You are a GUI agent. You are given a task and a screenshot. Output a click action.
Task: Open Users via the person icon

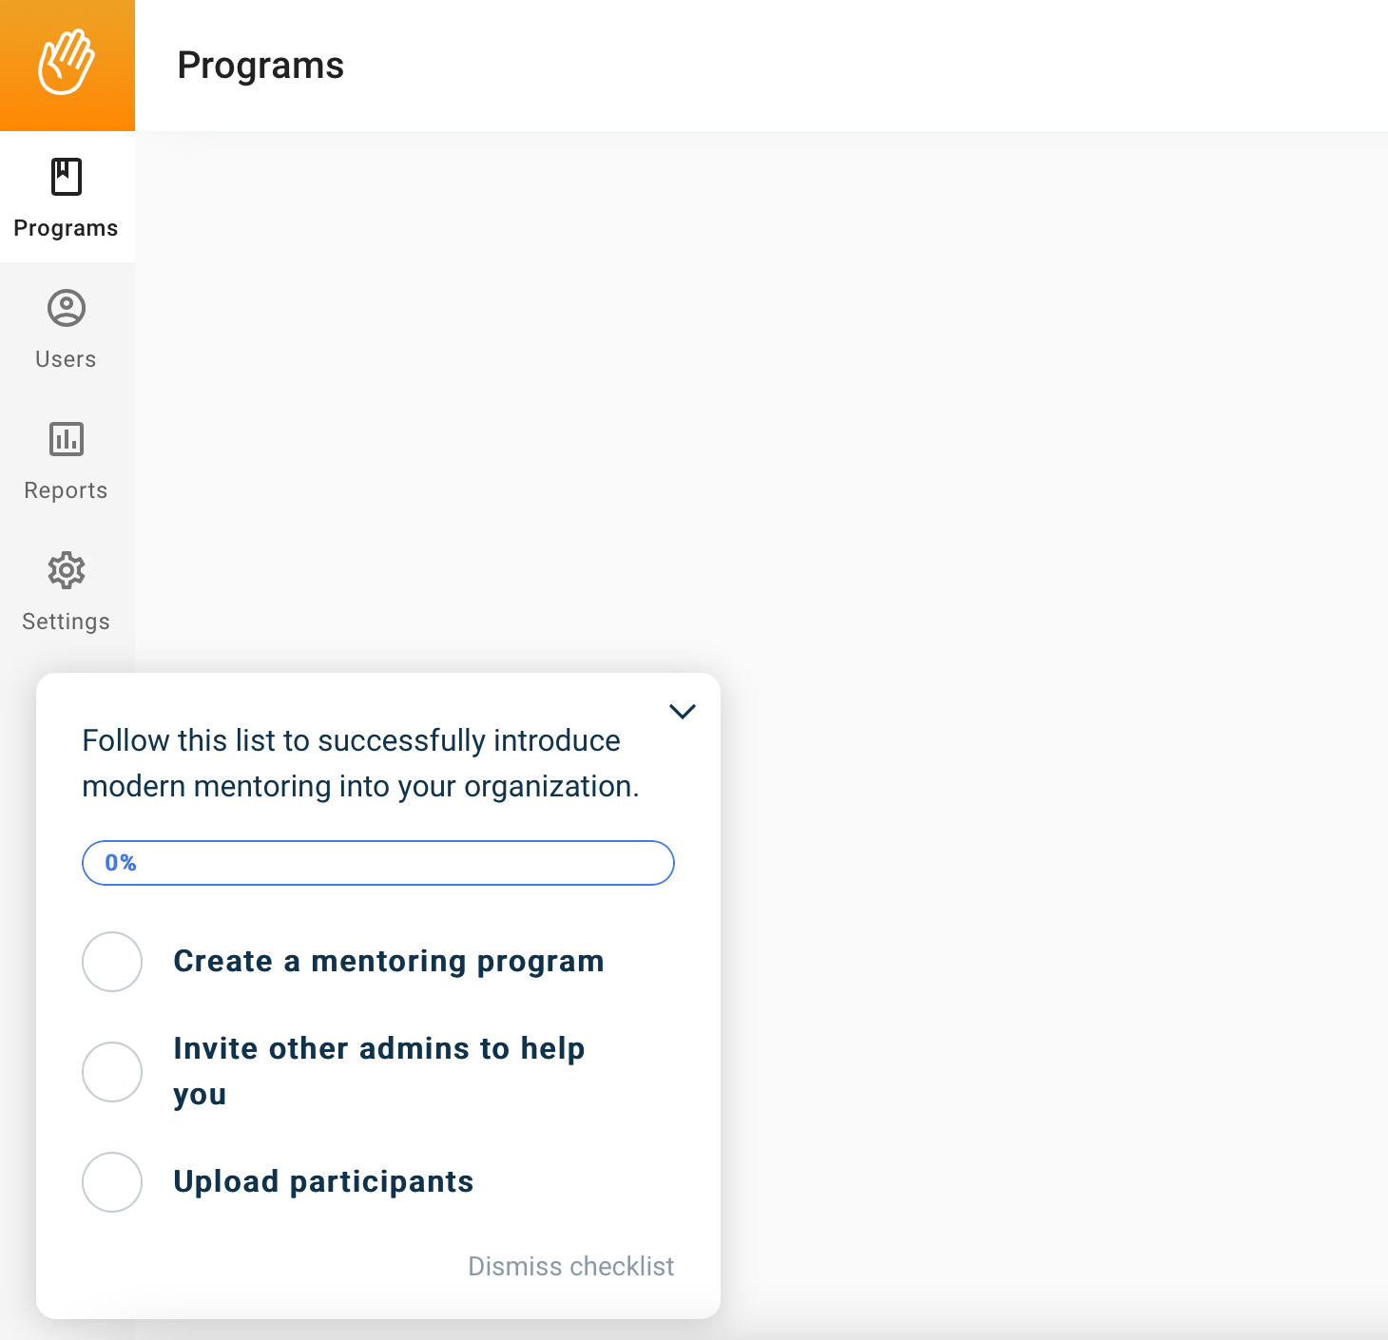(x=67, y=308)
